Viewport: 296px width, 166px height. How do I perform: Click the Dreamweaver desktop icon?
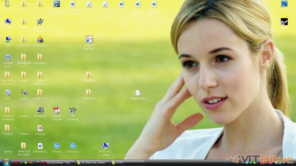pos(40,40)
